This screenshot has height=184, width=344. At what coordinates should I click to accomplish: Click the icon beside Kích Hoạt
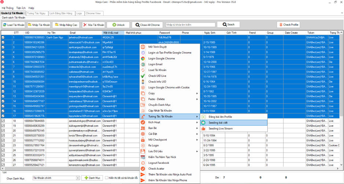pyautogui.click(x=143, y=122)
